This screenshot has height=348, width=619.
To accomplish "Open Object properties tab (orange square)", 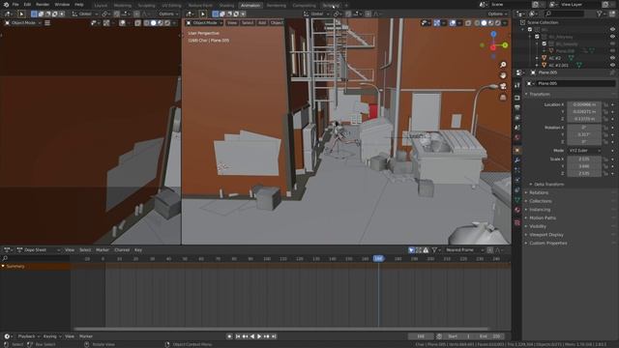I will coord(517,151).
